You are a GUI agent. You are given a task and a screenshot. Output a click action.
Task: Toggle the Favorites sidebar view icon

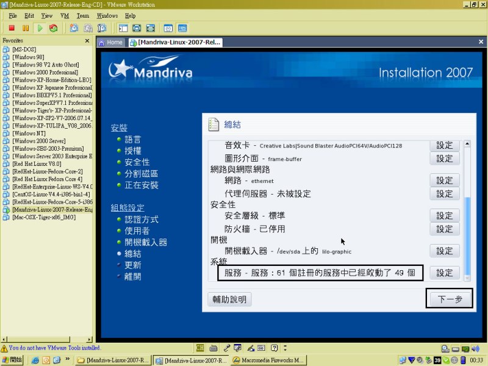[123, 28]
